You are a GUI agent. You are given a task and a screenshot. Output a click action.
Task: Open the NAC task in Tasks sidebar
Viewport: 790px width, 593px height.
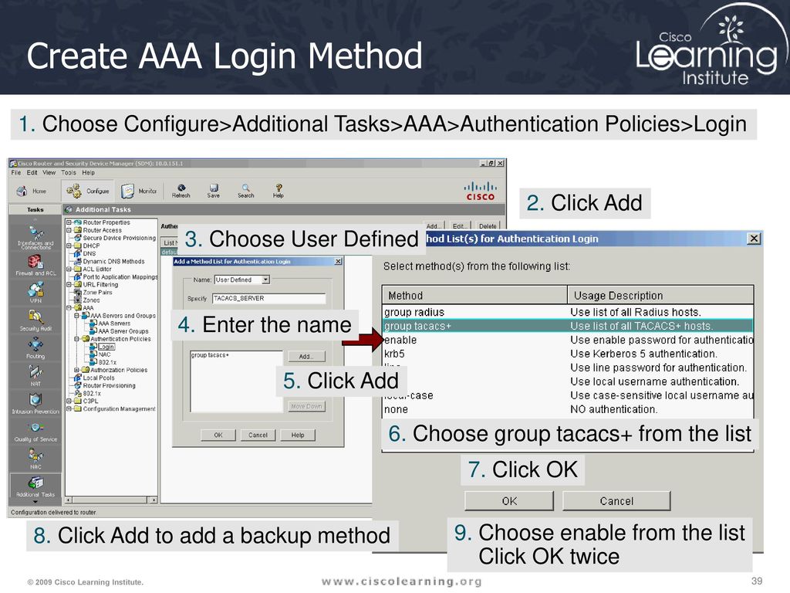35,459
